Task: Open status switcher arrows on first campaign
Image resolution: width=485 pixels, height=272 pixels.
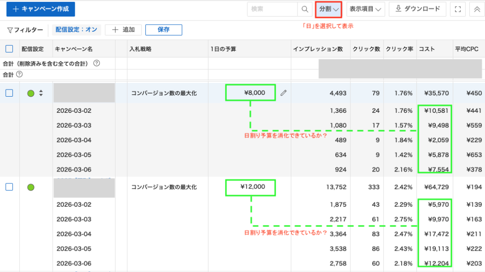Action: pyautogui.click(x=41, y=93)
